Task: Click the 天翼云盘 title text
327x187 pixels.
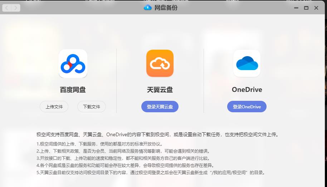Action: (160, 90)
